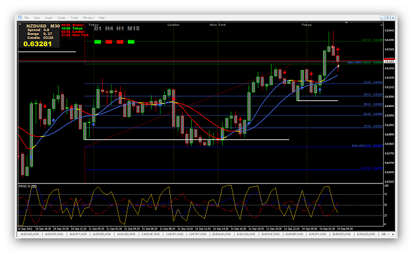Screen dimensions: 412x253
Task: Open the Charts menu
Action: click(x=61, y=18)
